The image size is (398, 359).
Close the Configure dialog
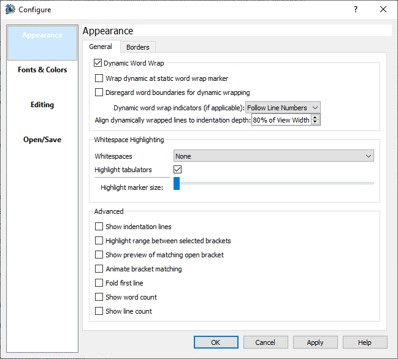click(383, 9)
